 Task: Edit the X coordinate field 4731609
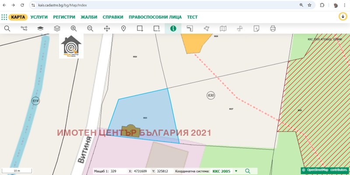coord(141,171)
